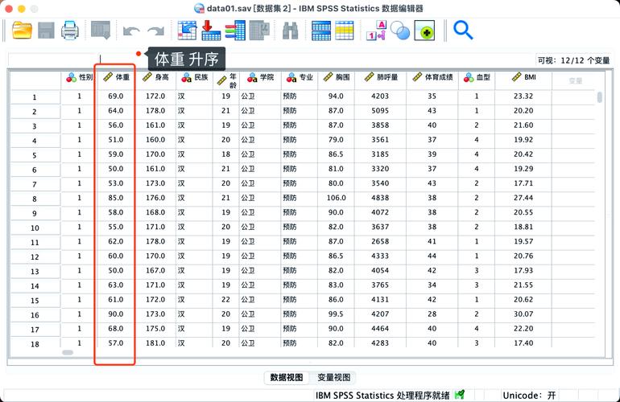The width and height of the screenshot is (620, 402).
Task: Click 身高 cell value 160.0
Action: point(155,140)
